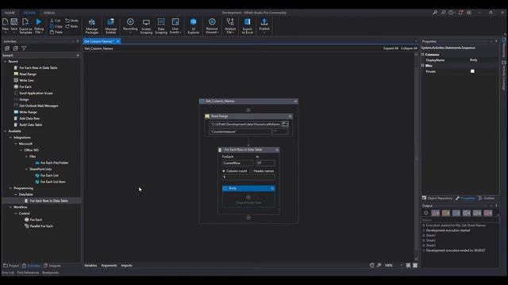Collapse the Control node
The width and height of the screenshot is (508, 285).
16,213
